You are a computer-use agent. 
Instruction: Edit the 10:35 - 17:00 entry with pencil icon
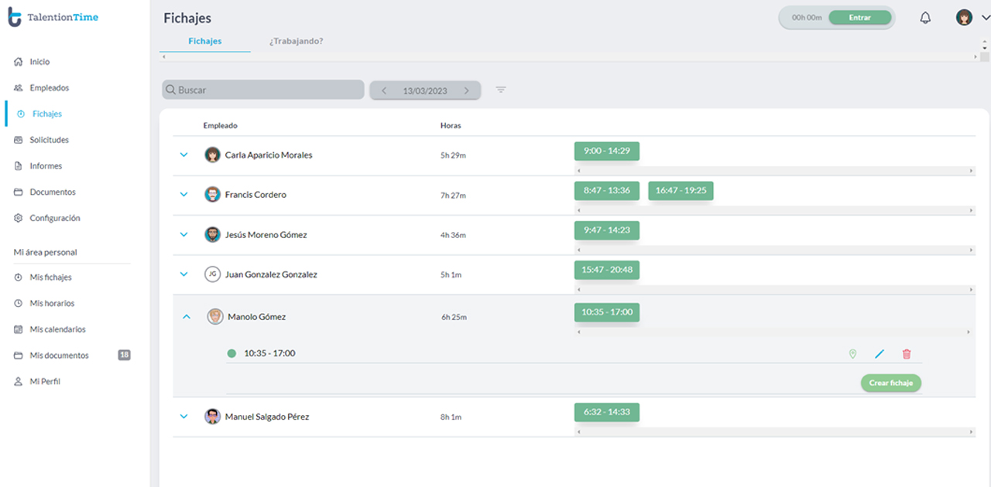pyautogui.click(x=879, y=354)
